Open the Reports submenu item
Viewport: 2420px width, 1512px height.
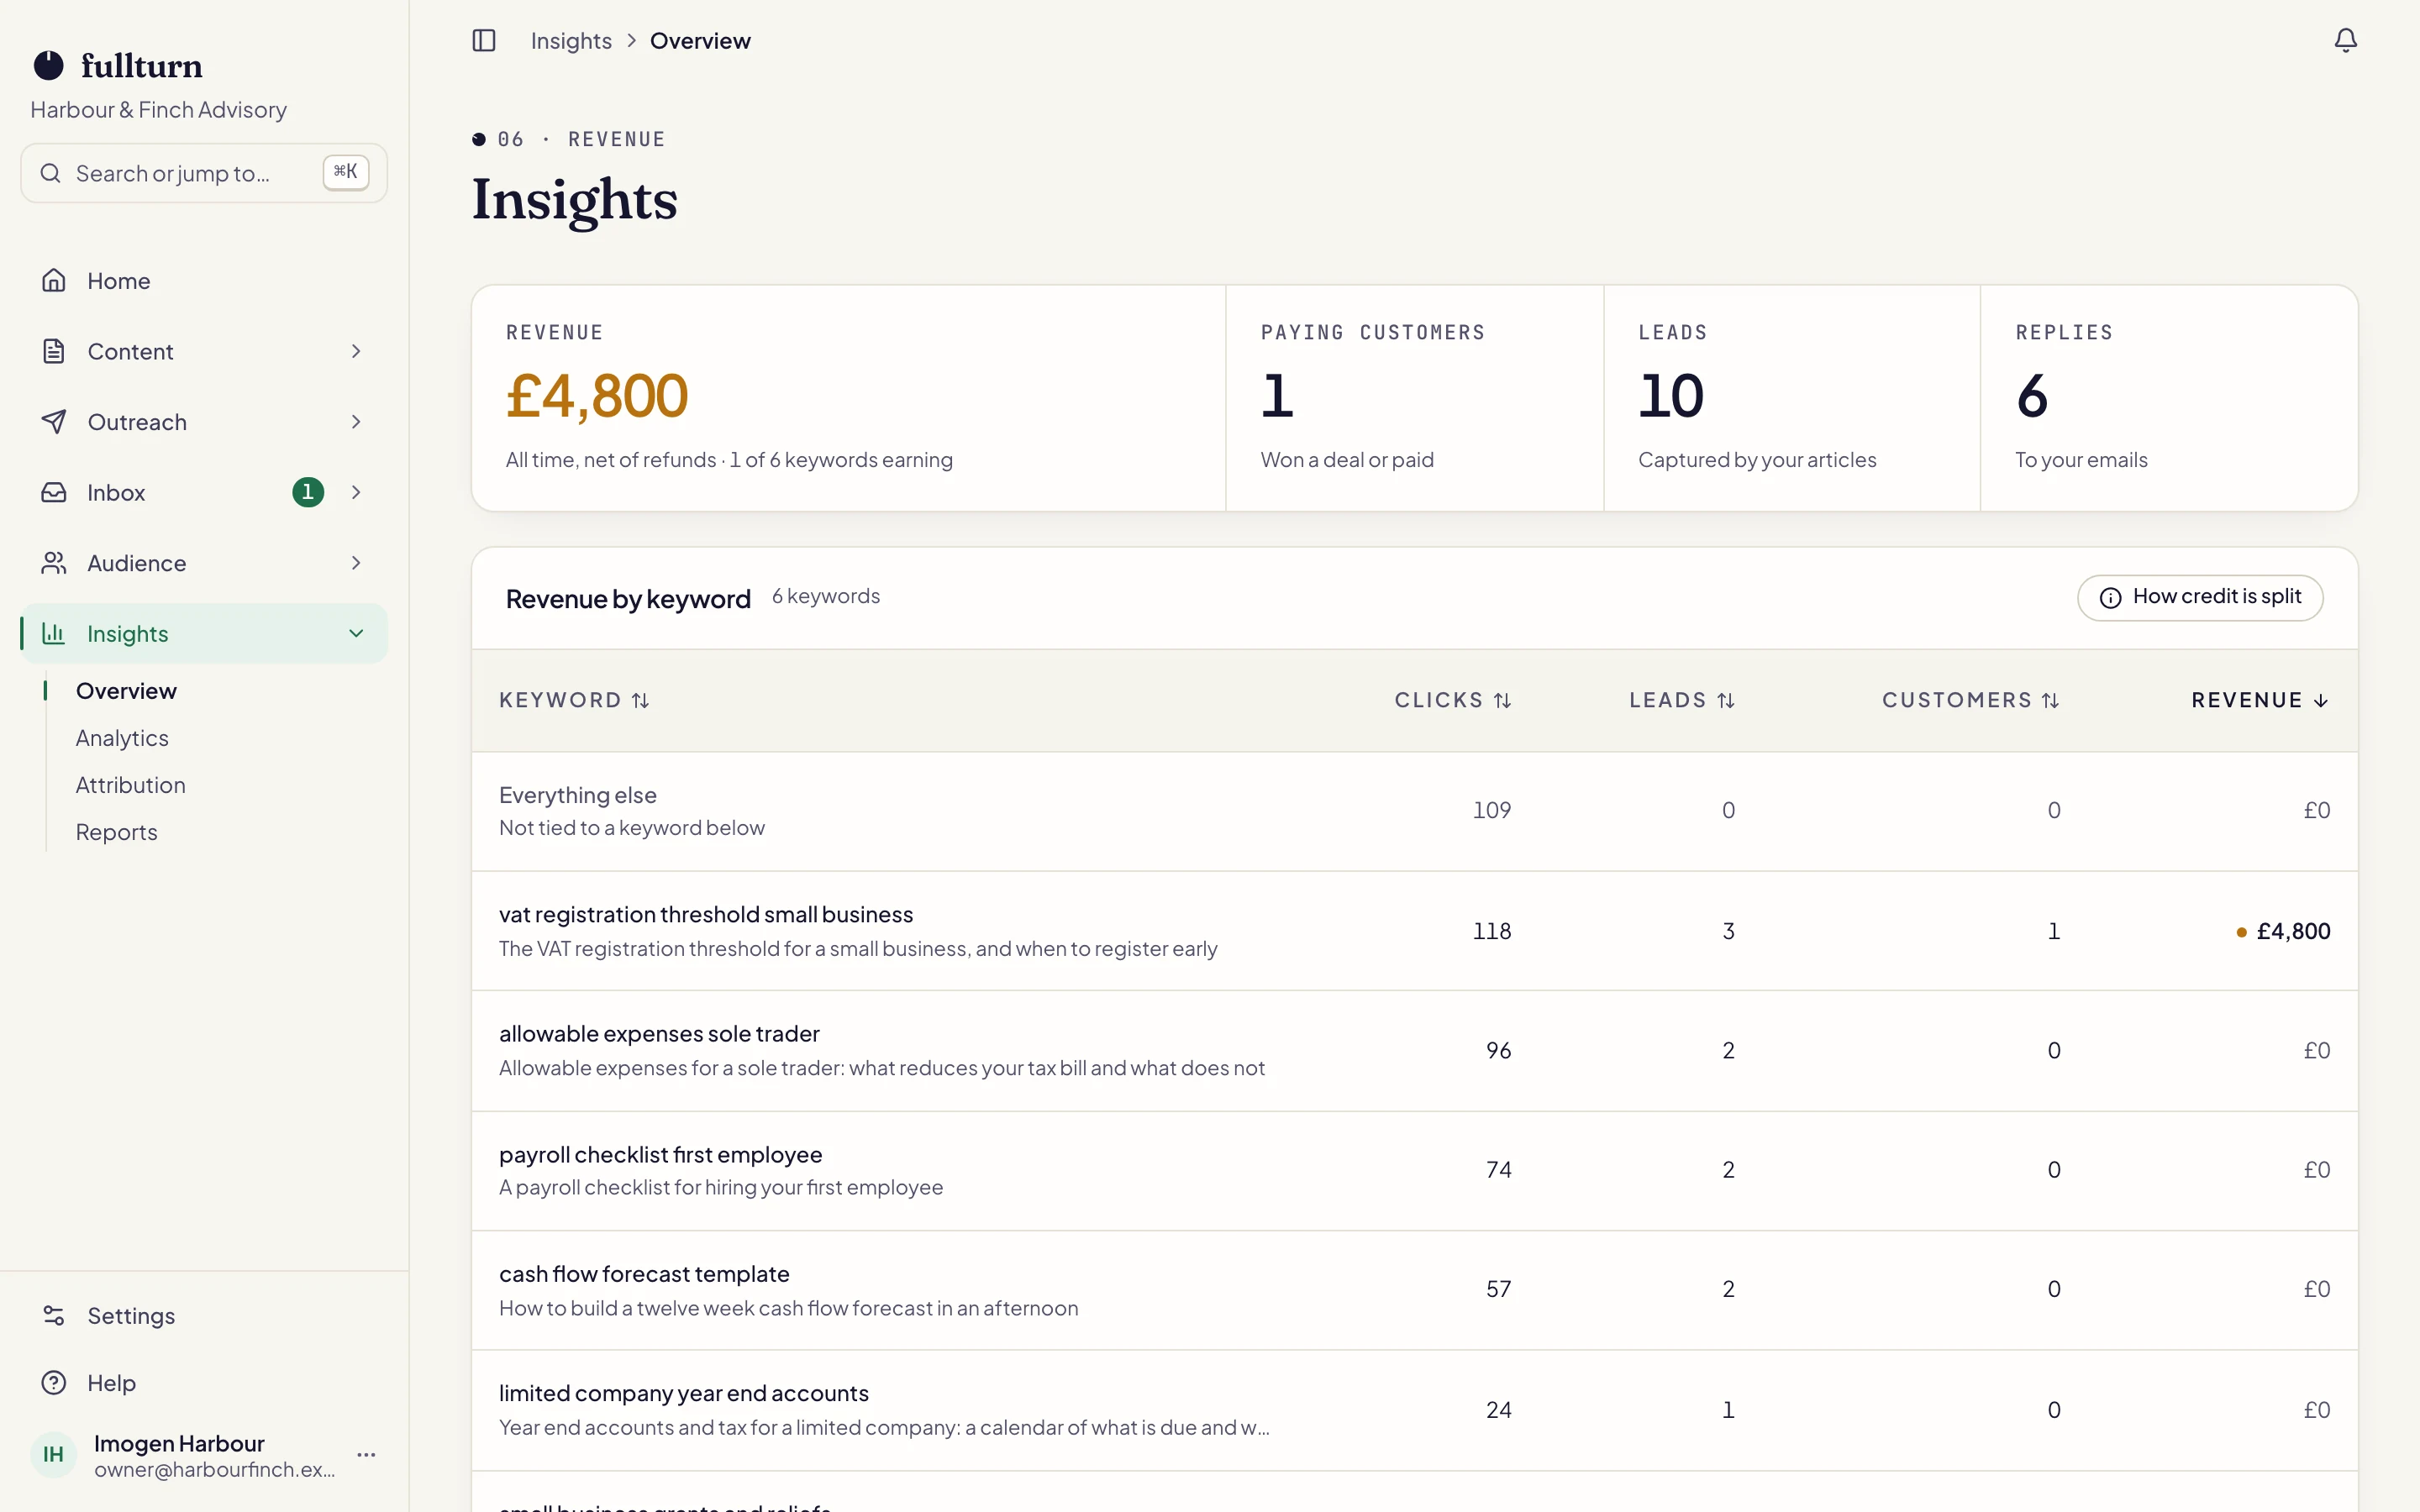117,832
